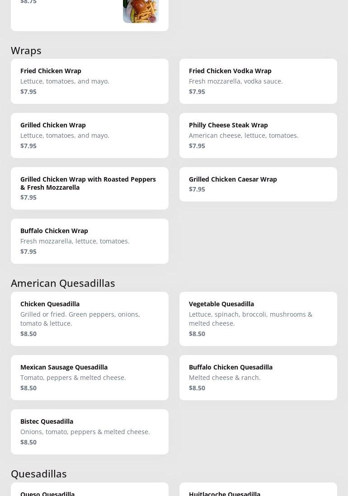Viewport: 348px width, 496px height.
Task: Click the Wraps section heading
Action: 26,51
